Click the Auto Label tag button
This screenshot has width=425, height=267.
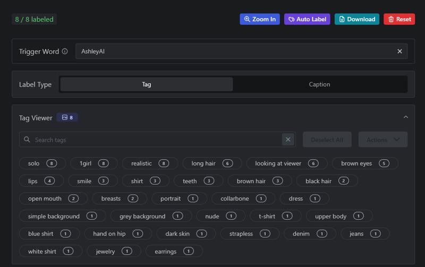307,19
